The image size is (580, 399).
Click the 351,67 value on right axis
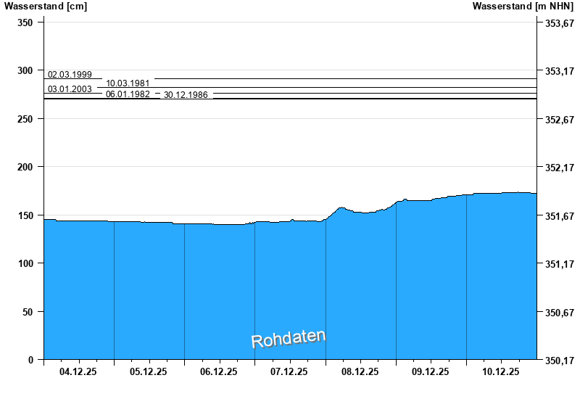560,215
